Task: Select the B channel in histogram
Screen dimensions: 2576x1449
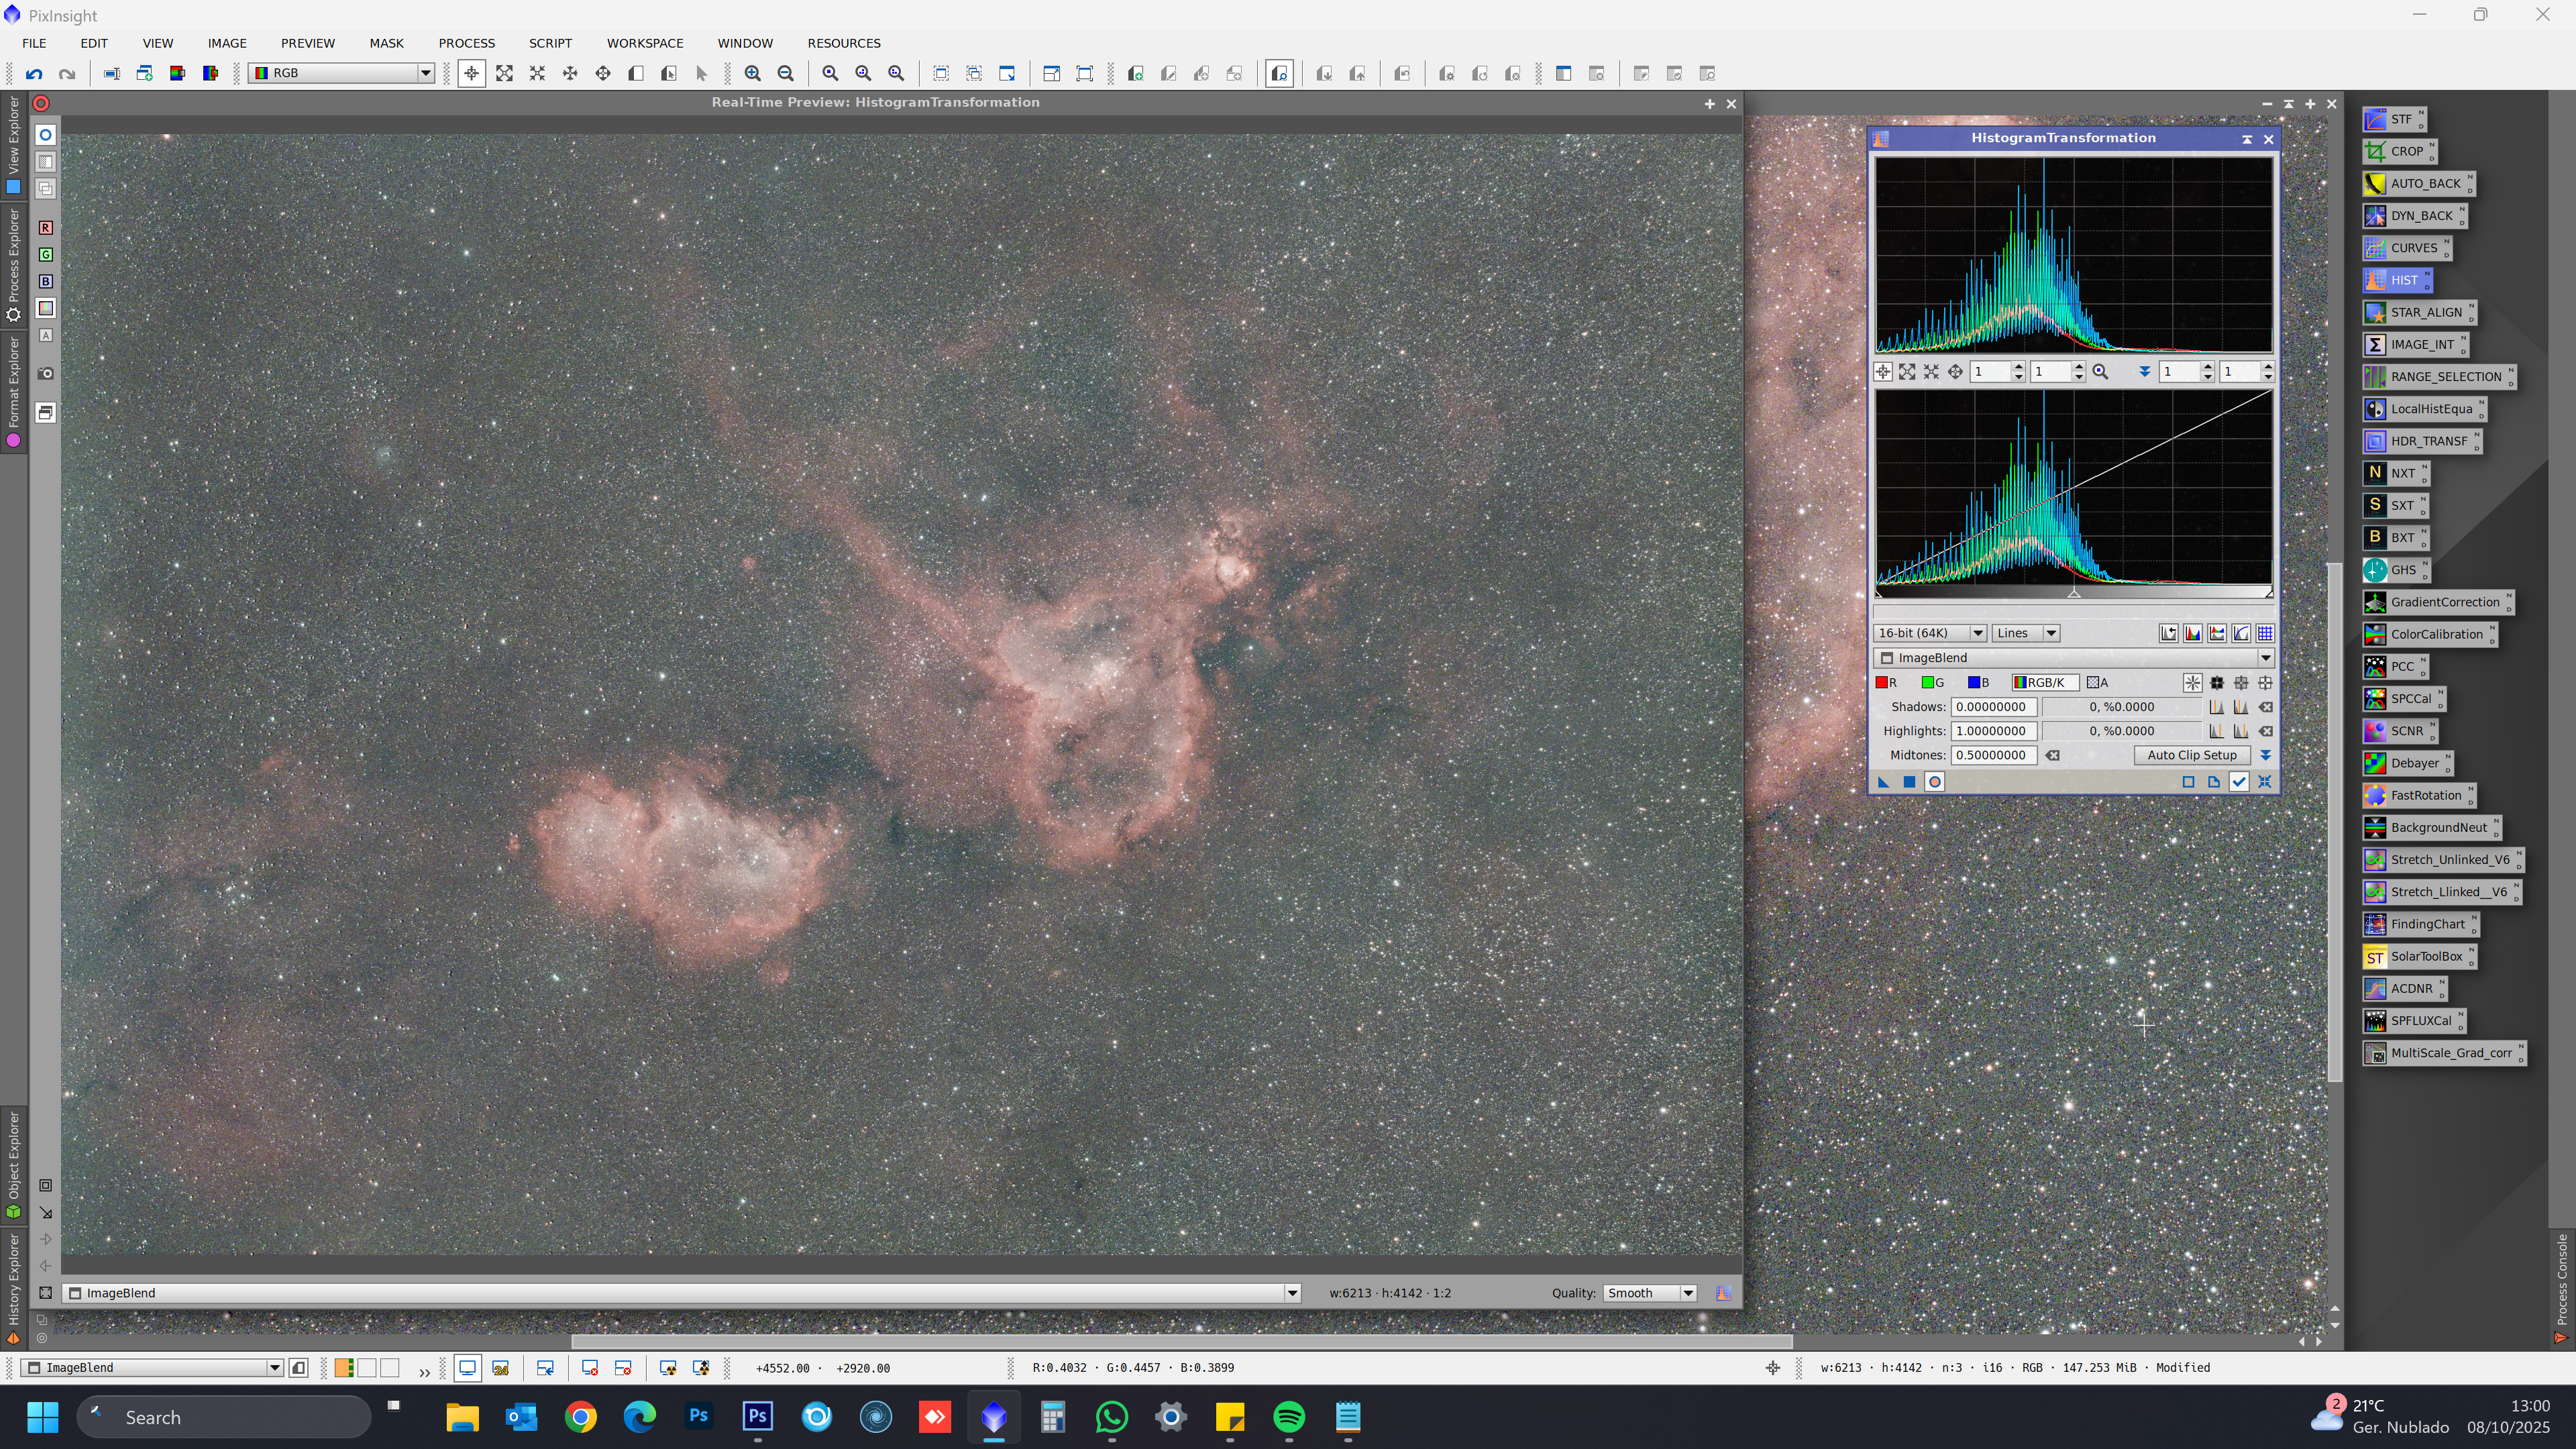Action: (1978, 683)
